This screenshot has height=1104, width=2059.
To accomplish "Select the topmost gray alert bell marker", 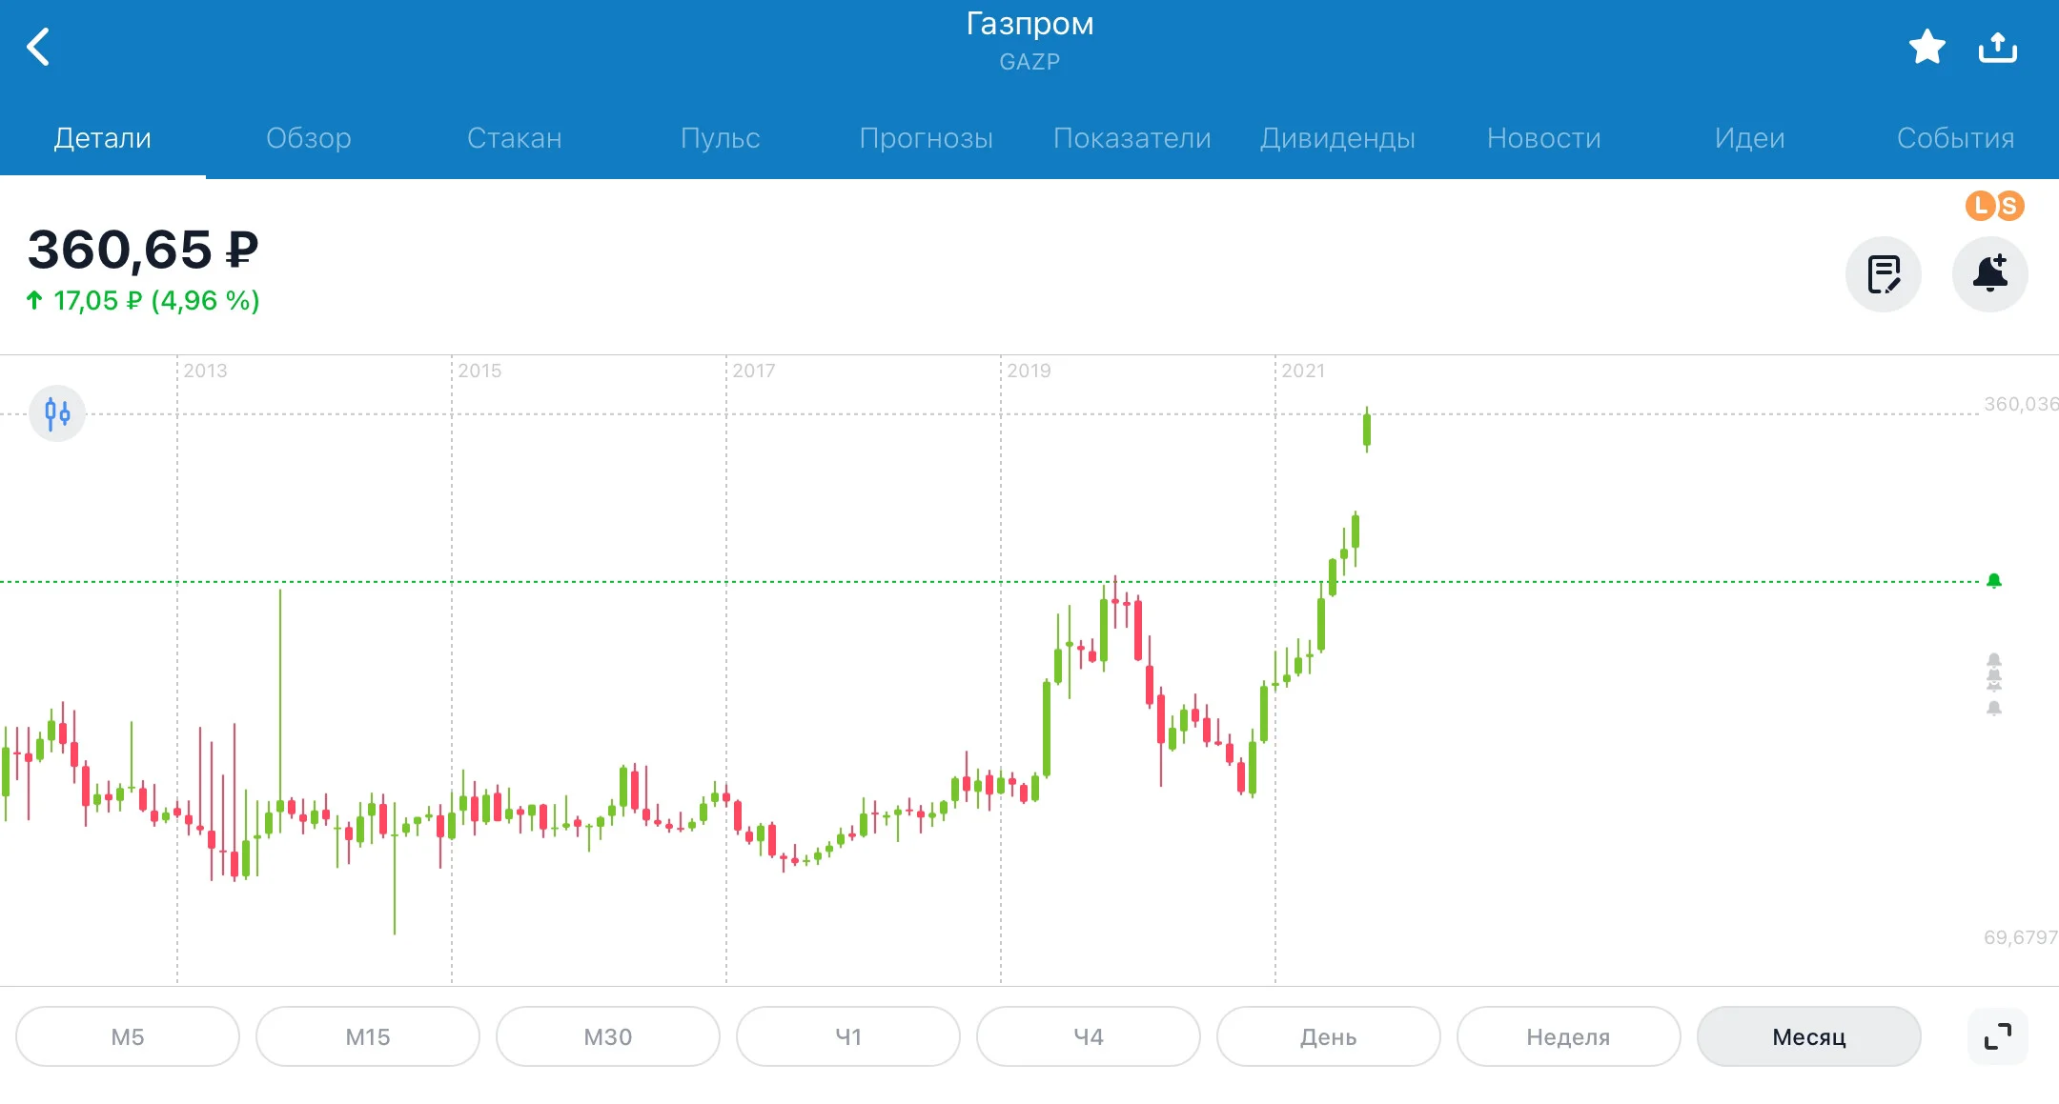I will (1993, 660).
